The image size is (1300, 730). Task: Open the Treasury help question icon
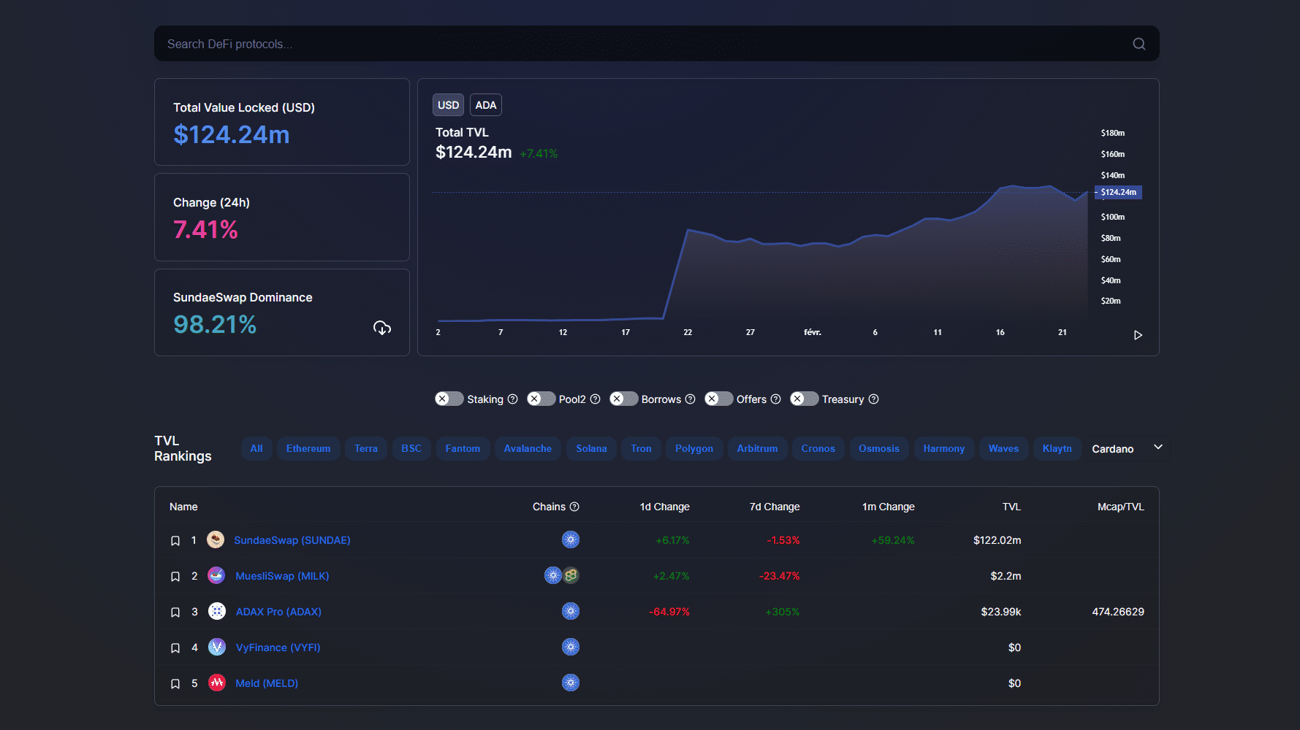click(x=873, y=399)
